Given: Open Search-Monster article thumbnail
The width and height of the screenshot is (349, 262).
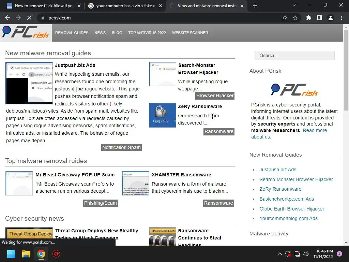Looking at the screenshot, I should (x=163, y=74).
